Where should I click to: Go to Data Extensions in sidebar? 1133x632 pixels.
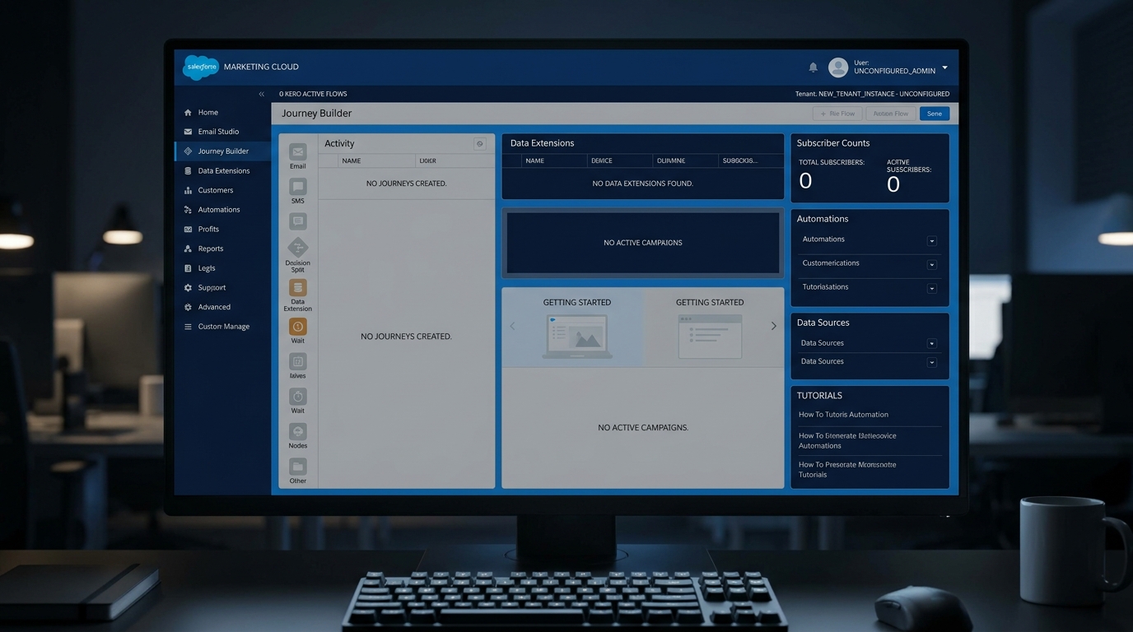(x=223, y=171)
